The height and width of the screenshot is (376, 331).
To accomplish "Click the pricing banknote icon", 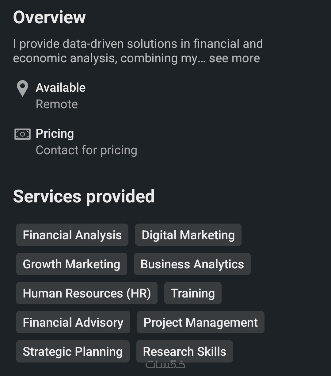I will [22, 134].
